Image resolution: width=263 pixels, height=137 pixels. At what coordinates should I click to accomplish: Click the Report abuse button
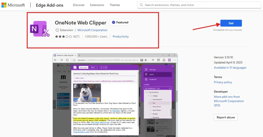(x=226, y=117)
